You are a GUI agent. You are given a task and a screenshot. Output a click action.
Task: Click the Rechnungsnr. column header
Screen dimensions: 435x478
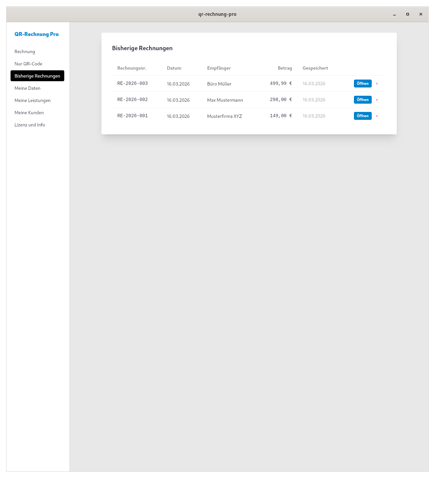pos(132,68)
